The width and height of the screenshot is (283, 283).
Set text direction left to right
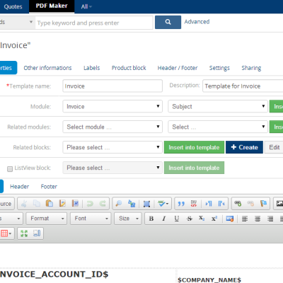coord(209,204)
